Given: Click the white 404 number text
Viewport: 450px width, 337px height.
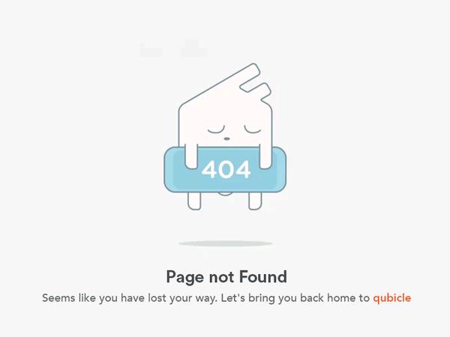Looking at the screenshot, I should coord(226,169).
